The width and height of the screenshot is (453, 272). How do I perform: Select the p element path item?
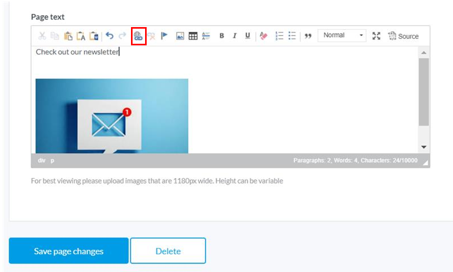point(52,160)
